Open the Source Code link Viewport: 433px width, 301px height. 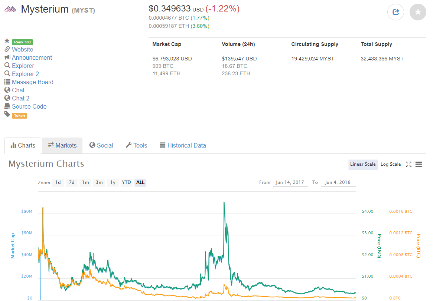pos(29,106)
